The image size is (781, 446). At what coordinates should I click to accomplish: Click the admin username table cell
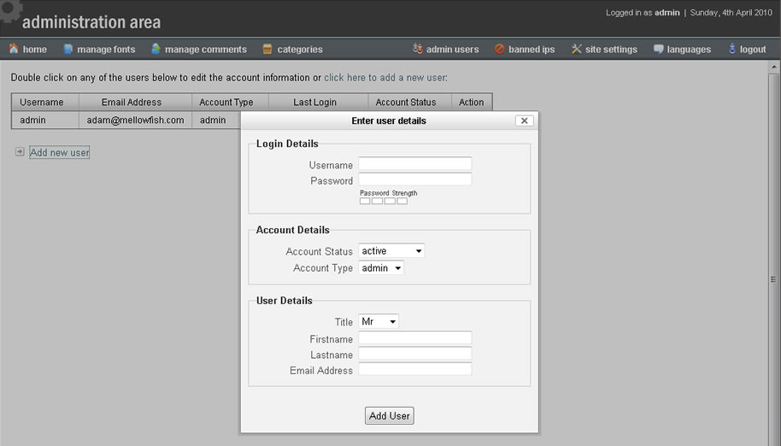click(45, 120)
